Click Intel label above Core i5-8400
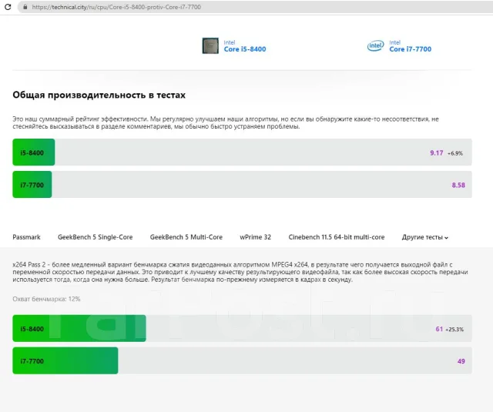This screenshot has height=412, width=493. pyautogui.click(x=230, y=42)
